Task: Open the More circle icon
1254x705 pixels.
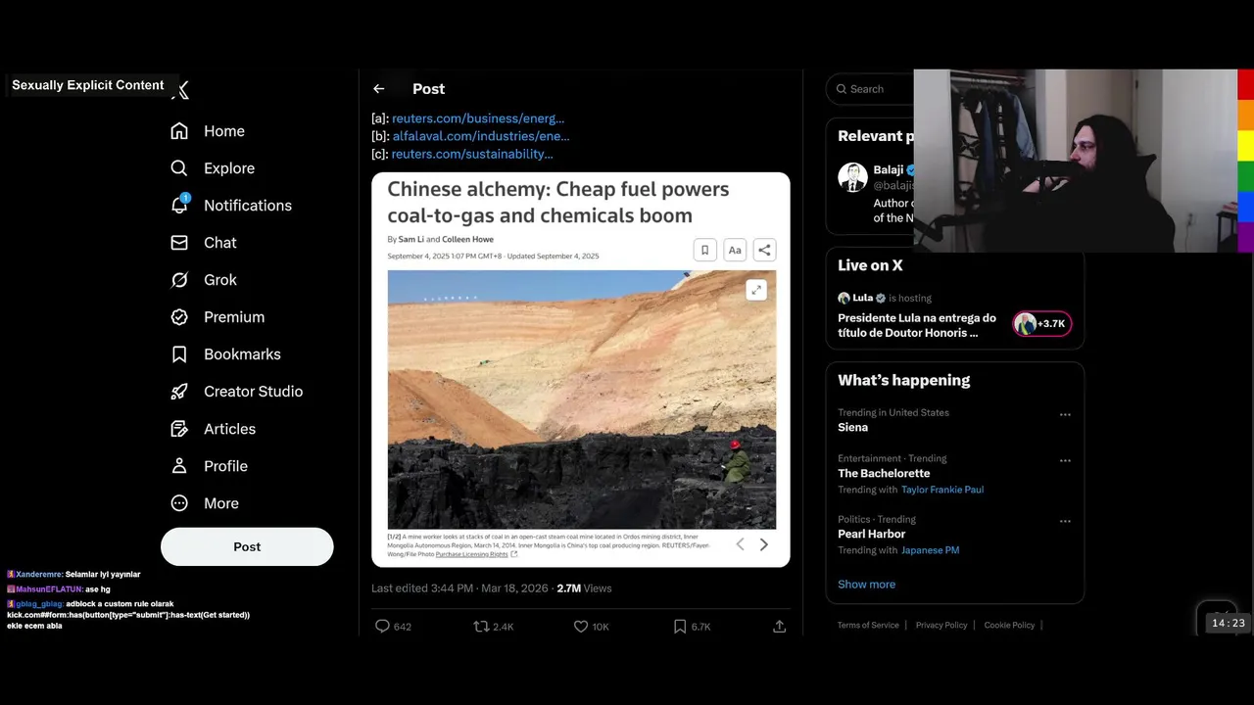Action: click(179, 503)
